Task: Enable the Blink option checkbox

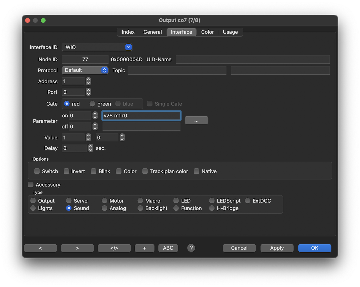Action: click(x=94, y=171)
